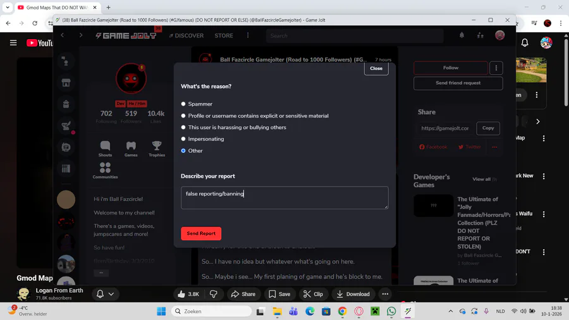
Task: Open Game Jolt sidebar library icon
Action: click(66, 168)
